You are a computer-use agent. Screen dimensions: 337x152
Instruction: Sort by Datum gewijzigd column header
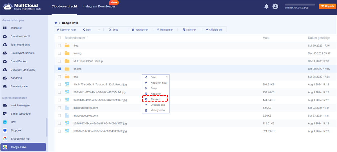[x=319, y=38]
